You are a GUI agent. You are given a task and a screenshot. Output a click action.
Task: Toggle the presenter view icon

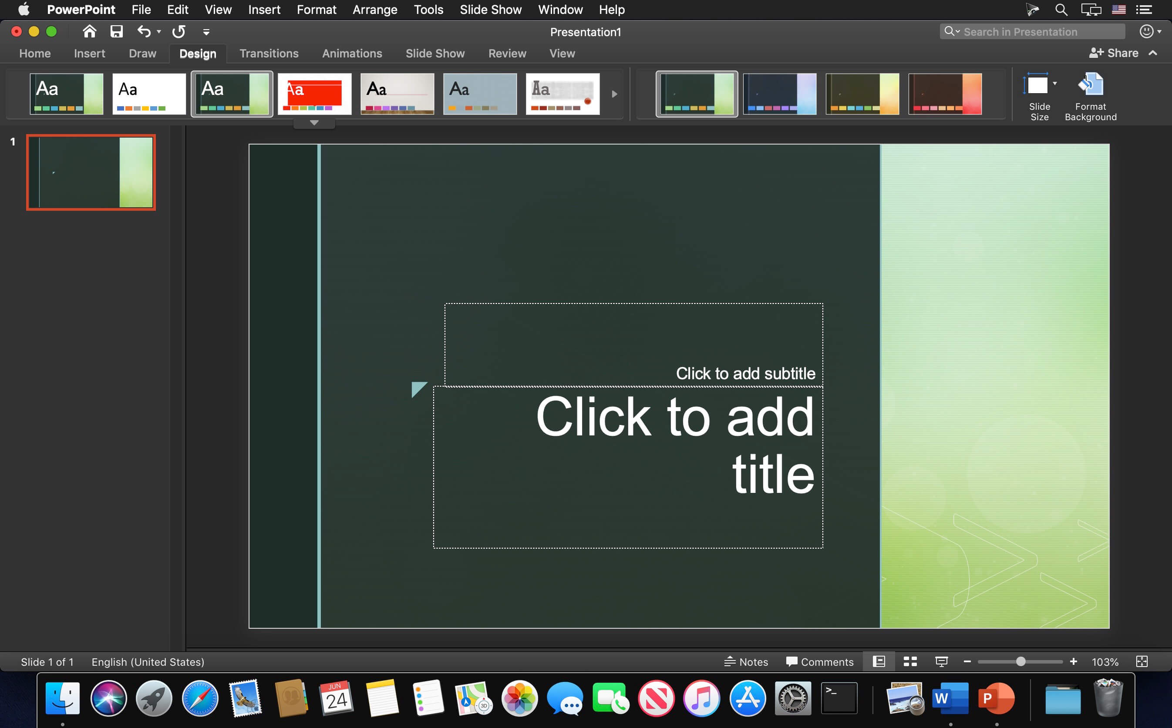pyautogui.click(x=941, y=663)
